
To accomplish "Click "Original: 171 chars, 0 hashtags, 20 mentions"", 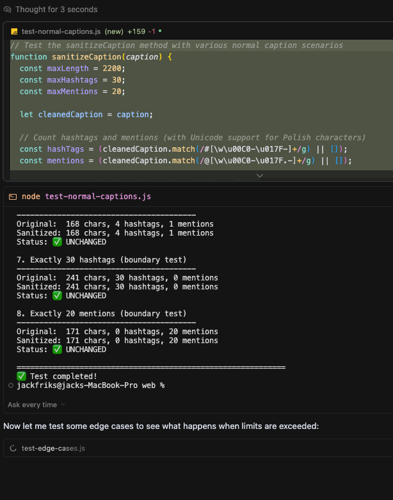I will (117, 332).
